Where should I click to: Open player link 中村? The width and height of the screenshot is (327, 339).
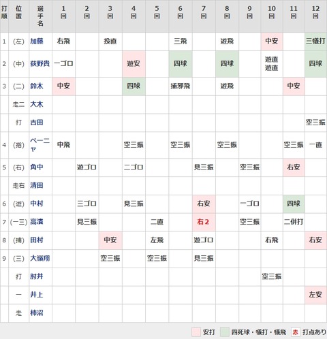point(37,204)
